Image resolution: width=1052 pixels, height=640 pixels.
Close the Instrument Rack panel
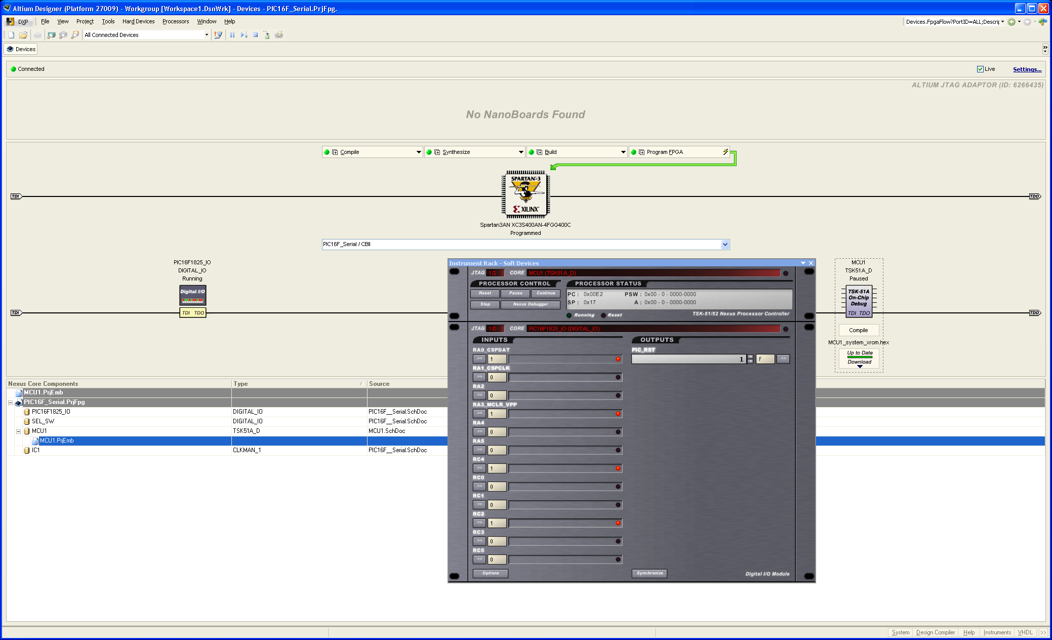811,263
